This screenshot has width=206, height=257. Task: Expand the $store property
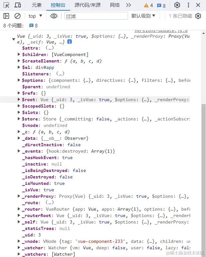pyautogui.click(x=19, y=119)
